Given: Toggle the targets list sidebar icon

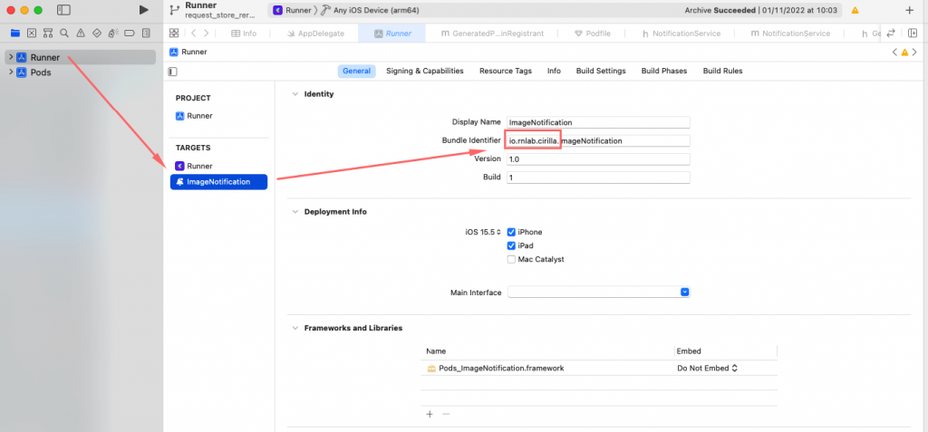Looking at the screenshot, I should click(173, 72).
